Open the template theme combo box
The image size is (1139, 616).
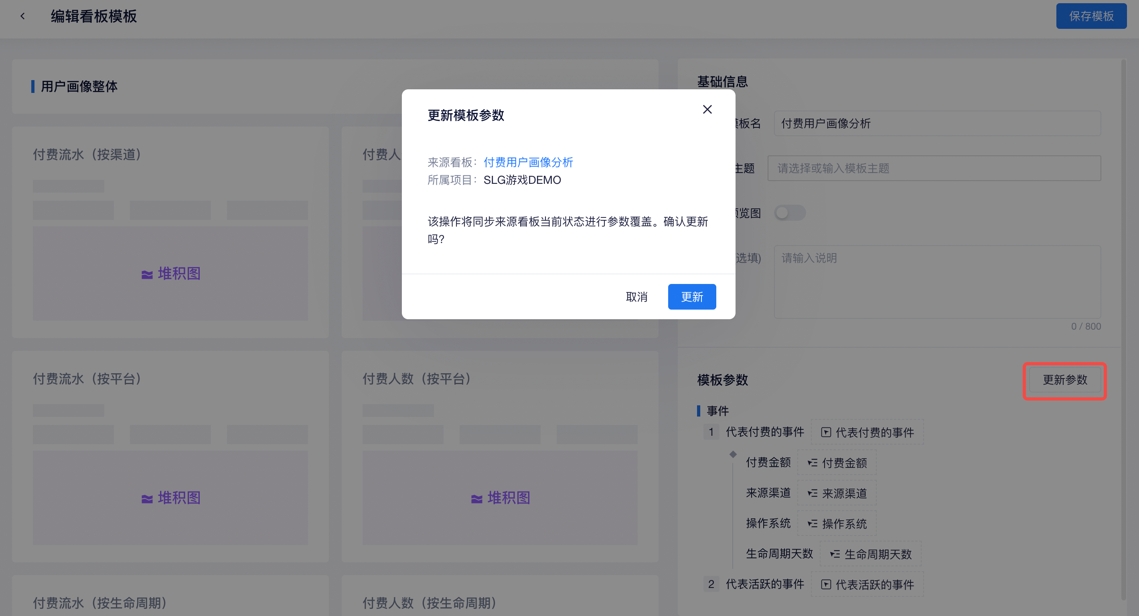click(934, 168)
